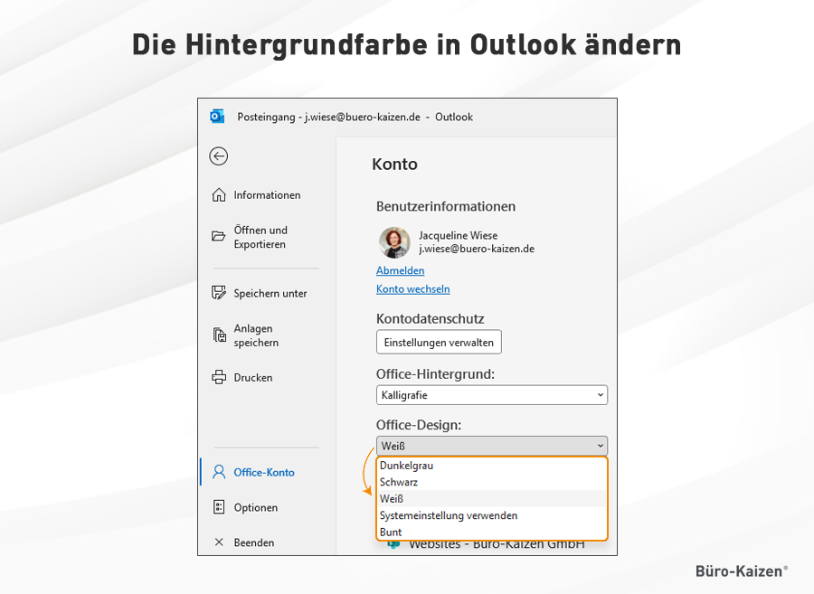Open the Konto wechseln link
This screenshot has height=594, width=814.
(412, 289)
